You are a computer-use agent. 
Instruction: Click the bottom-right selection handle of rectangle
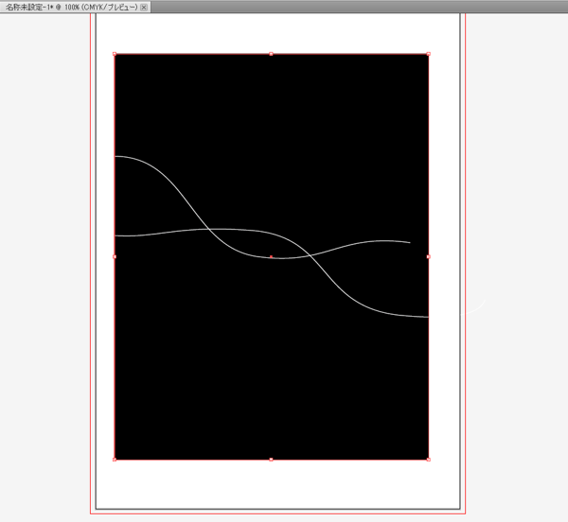(429, 460)
